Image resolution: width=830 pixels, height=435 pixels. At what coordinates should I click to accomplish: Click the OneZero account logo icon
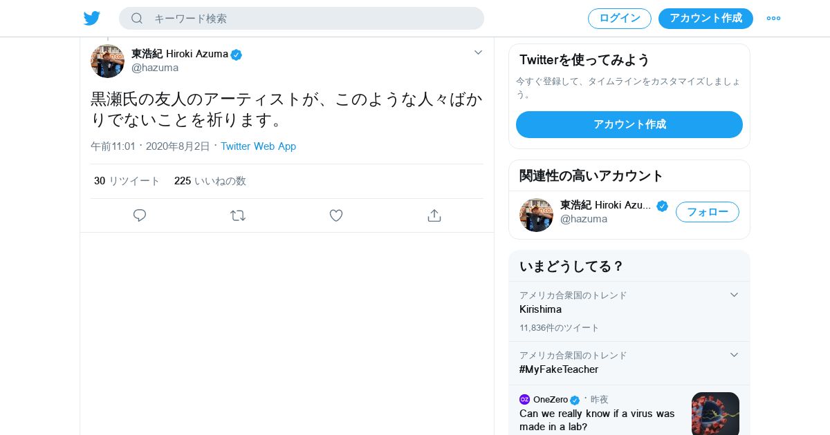click(525, 400)
